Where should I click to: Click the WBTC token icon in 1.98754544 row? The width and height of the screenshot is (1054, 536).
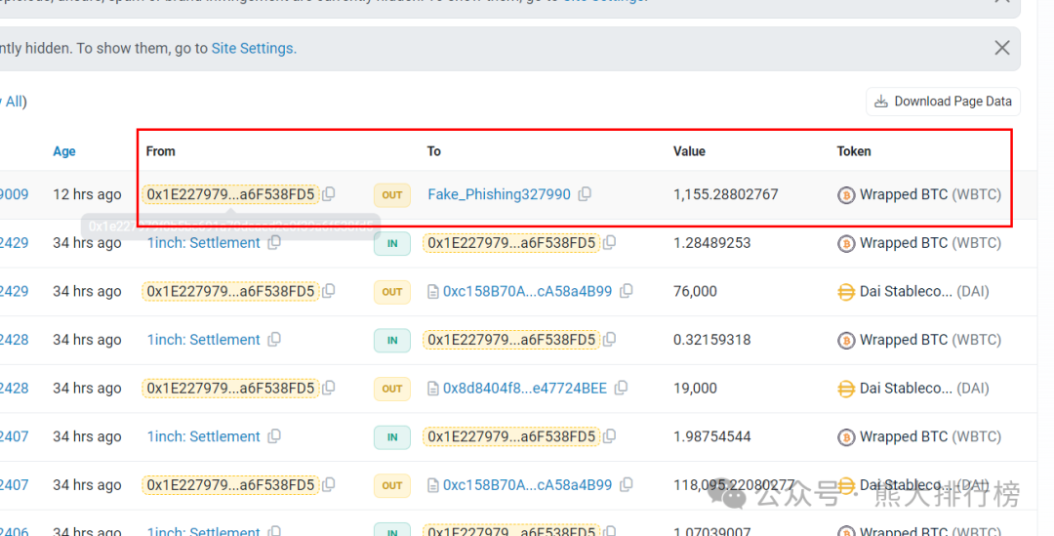(x=845, y=437)
